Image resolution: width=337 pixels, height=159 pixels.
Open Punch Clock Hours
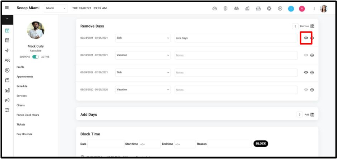pyautogui.click(x=28, y=115)
